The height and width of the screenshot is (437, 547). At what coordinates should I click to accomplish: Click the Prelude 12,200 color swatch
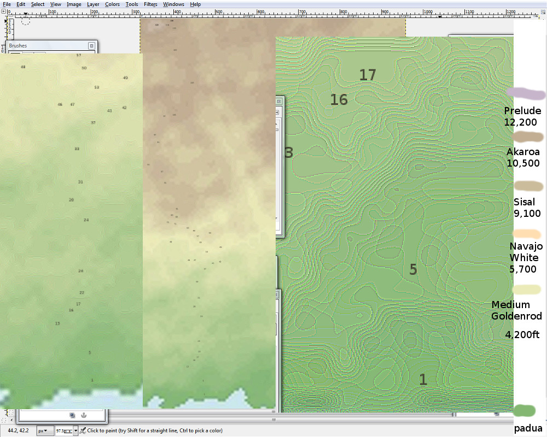(525, 94)
